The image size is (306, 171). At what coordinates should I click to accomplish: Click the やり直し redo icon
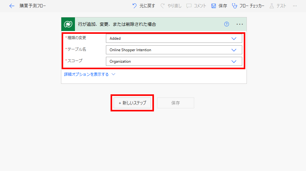click(x=163, y=6)
